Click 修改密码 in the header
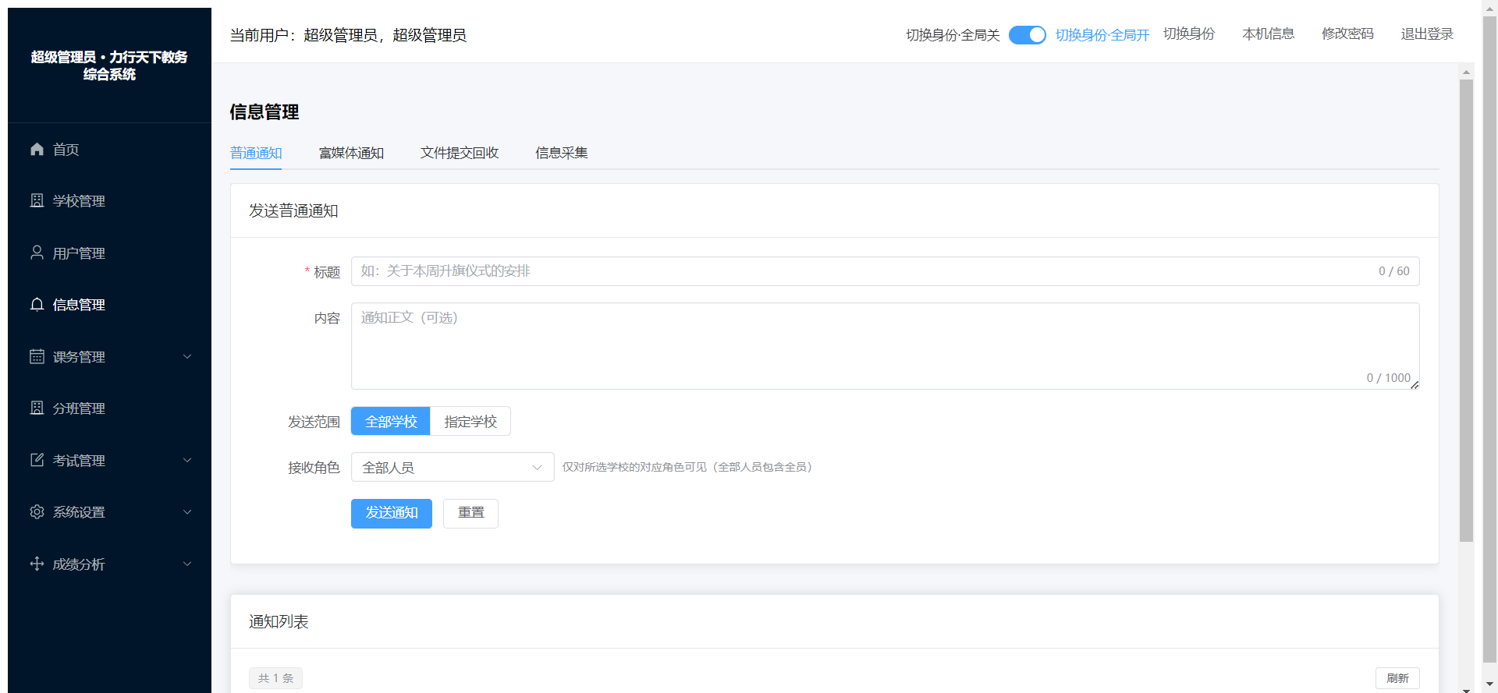 1347,34
